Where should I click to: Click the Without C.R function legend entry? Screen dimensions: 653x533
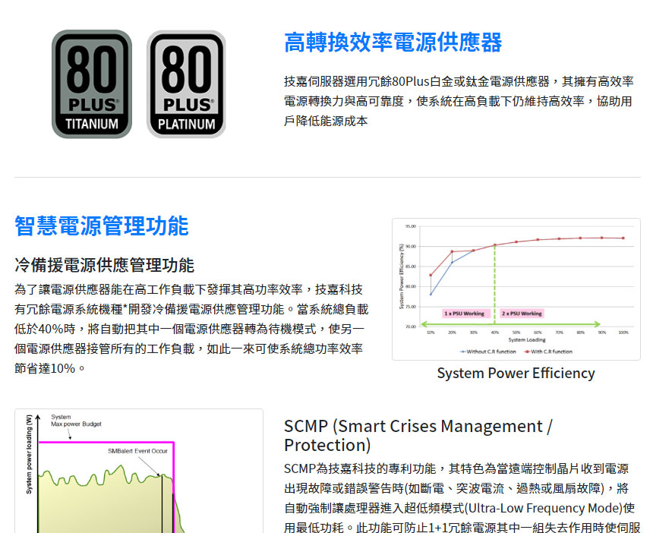pyautogui.click(x=487, y=352)
